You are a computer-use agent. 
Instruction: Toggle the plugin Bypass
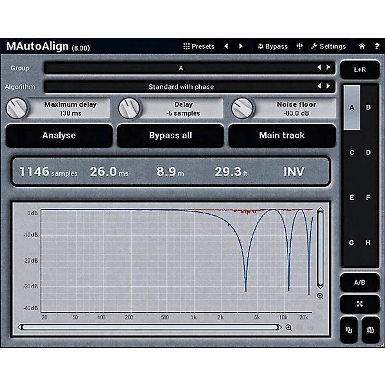tap(272, 47)
